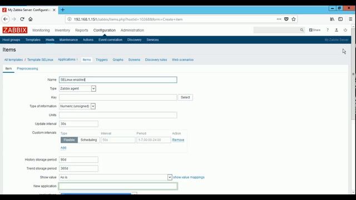Open Administration menu

point(132,30)
